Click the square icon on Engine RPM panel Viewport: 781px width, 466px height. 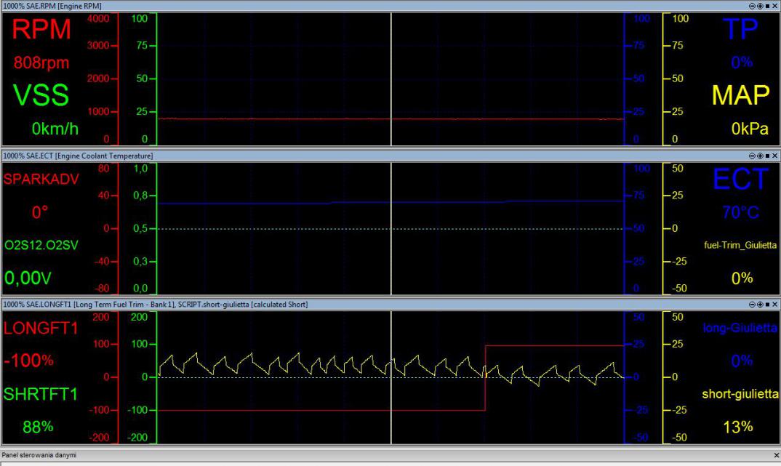click(x=767, y=5)
